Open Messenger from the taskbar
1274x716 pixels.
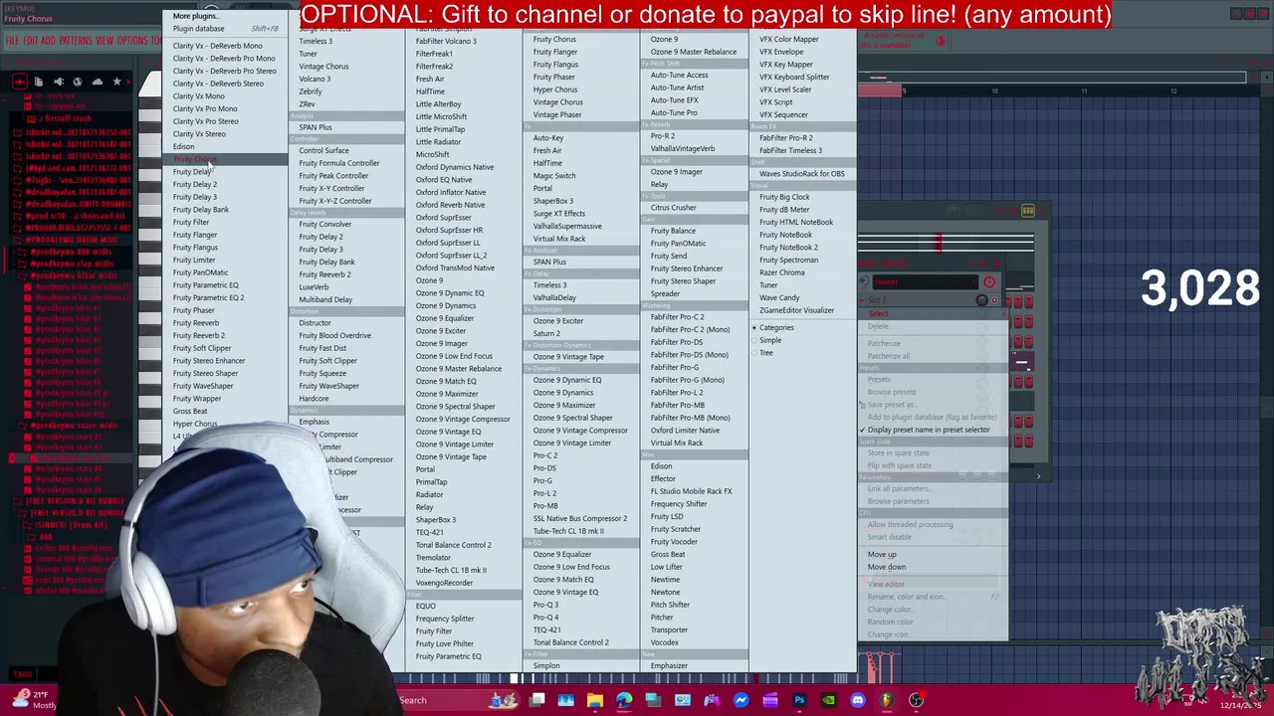741,700
